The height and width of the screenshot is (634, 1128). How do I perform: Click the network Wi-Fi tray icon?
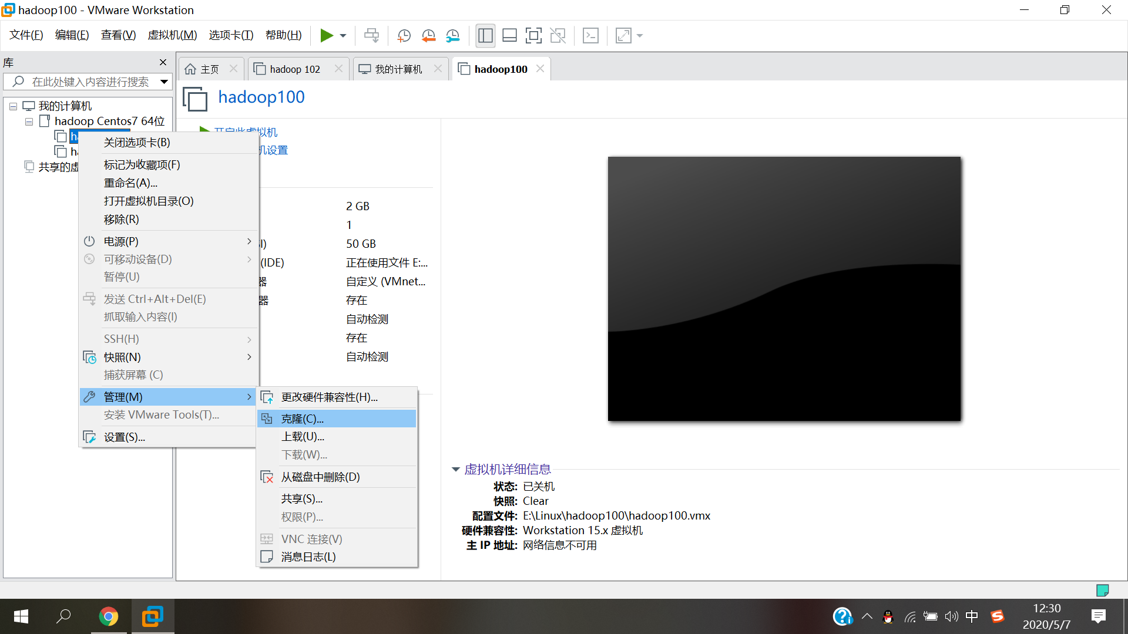[x=910, y=616]
